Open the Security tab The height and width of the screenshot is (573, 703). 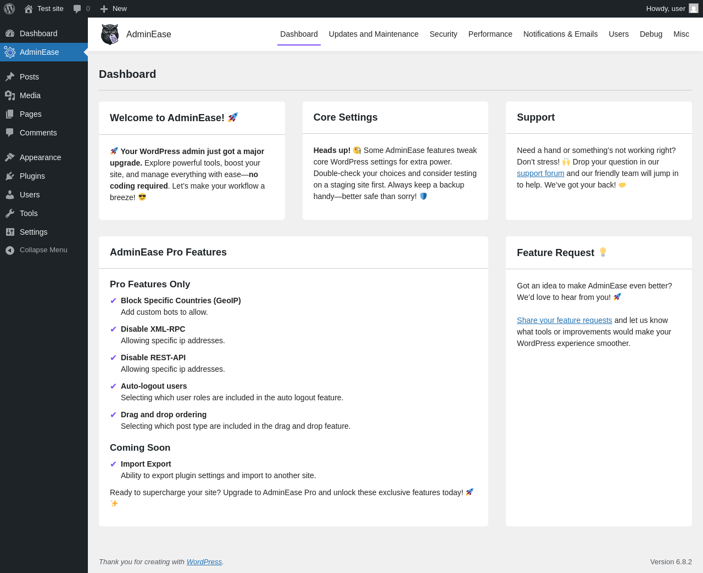443,34
